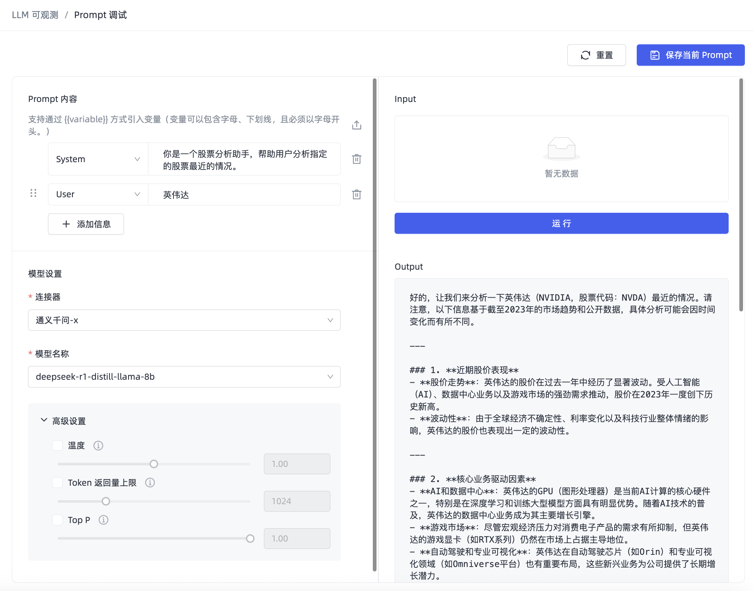
Task: Click the 温度 value field 1.00
Action: 297,464
